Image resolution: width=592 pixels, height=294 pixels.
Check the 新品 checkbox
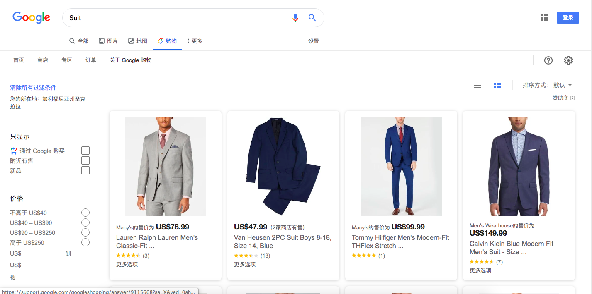pos(85,170)
